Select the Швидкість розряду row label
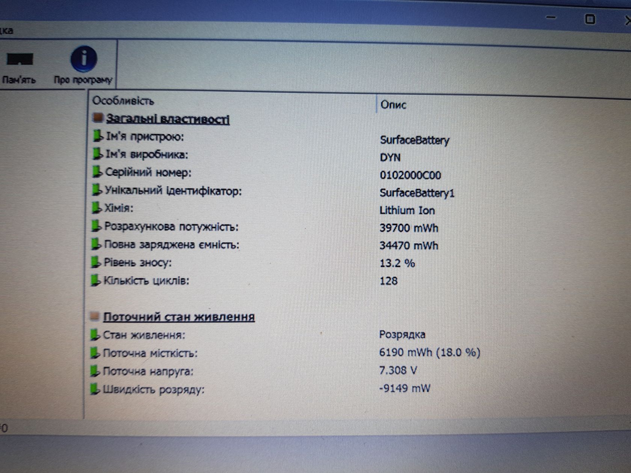 [x=153, y=389]
